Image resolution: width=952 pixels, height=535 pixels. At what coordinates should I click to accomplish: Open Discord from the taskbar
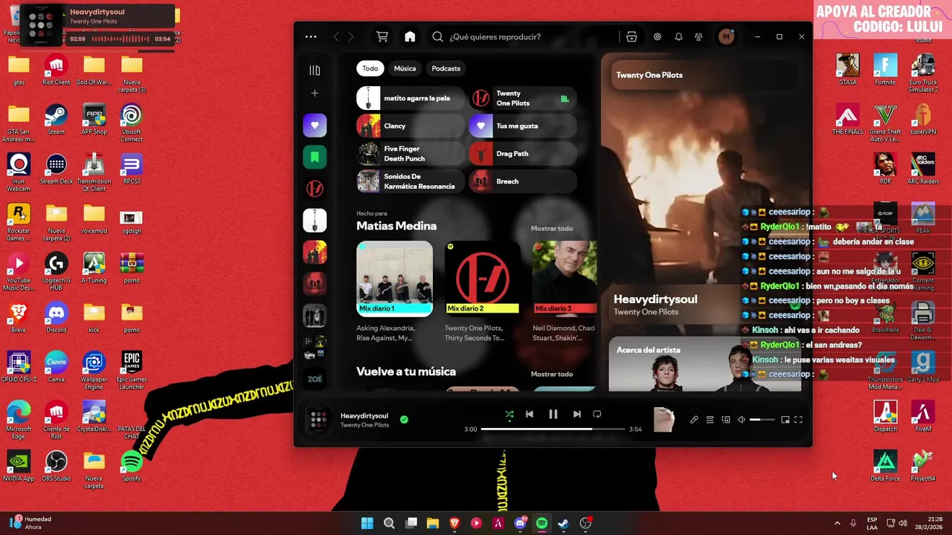521,523
